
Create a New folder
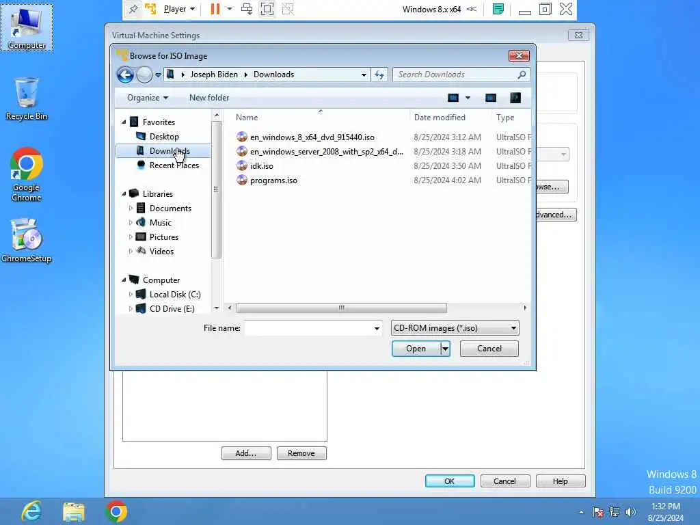[x=209, y=98]
